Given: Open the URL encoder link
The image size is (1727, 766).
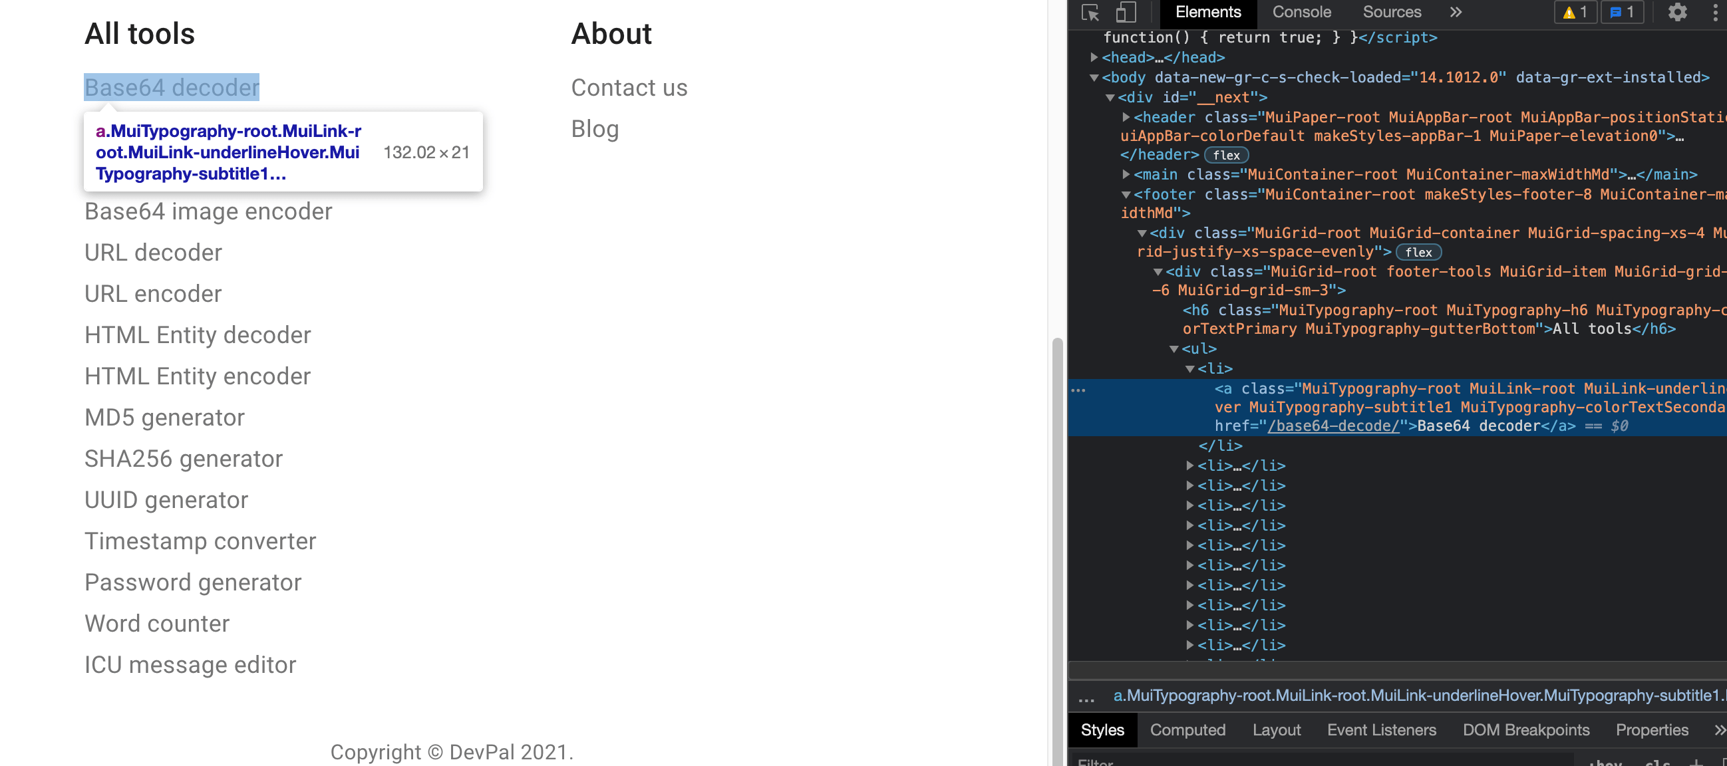Looking at the screenshot, I should point(153,293).
